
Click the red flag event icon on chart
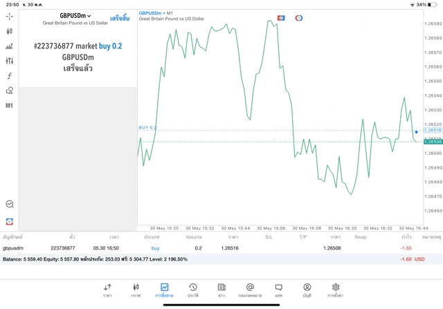click(x=281, y=18)
